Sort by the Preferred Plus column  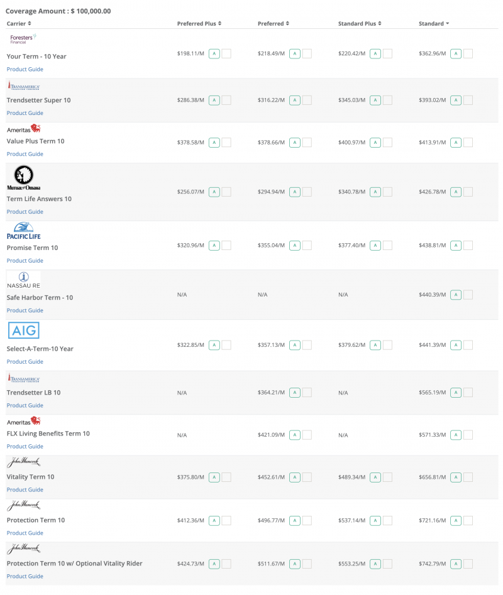(199, 23)
